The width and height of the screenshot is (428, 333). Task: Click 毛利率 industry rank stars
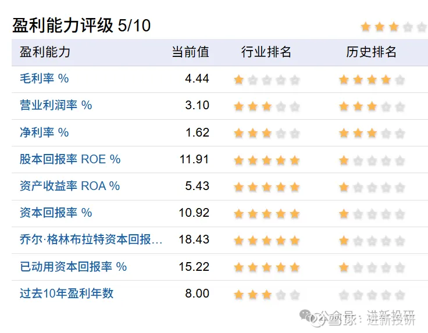point(266,80)
